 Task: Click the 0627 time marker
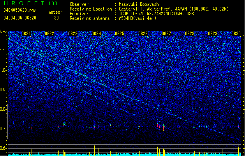pos(166,34)
